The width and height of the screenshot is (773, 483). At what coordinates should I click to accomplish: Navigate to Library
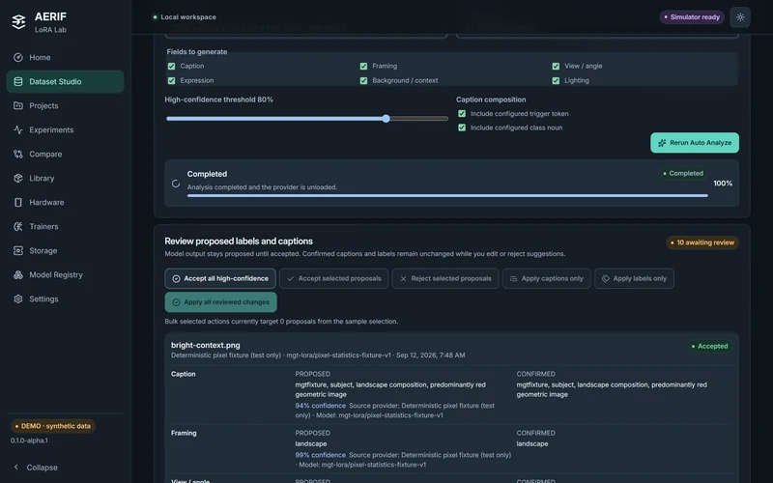point(65,179)
